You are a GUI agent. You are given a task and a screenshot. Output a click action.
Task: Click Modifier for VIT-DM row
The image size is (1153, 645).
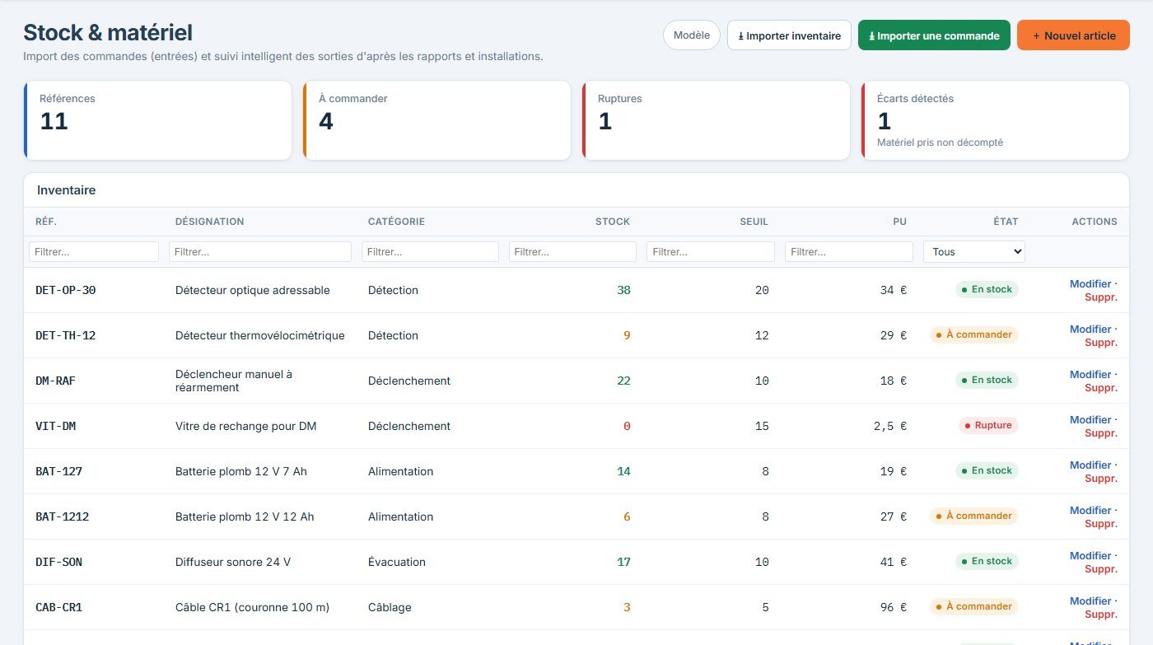tap(1090, 420)
